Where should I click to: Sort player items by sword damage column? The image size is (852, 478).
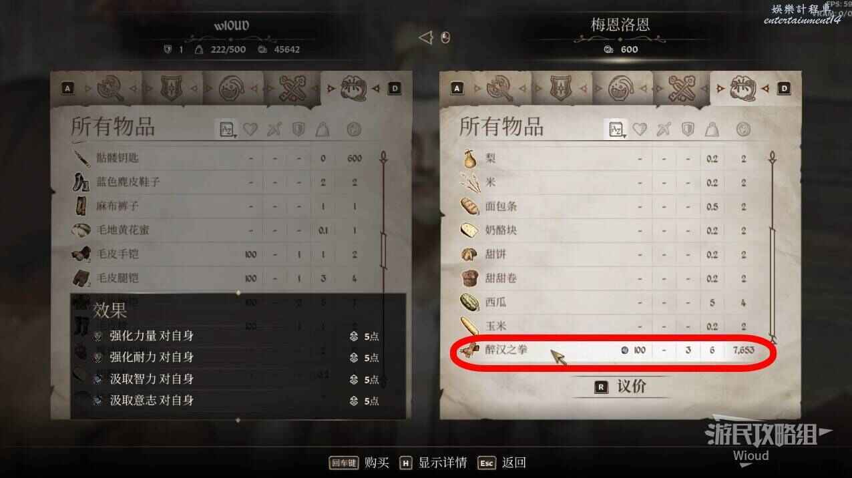274,130
